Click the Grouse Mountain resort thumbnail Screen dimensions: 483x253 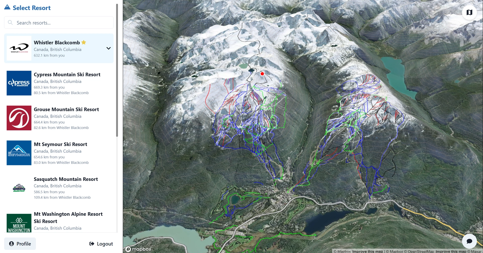tap(19, 118)
